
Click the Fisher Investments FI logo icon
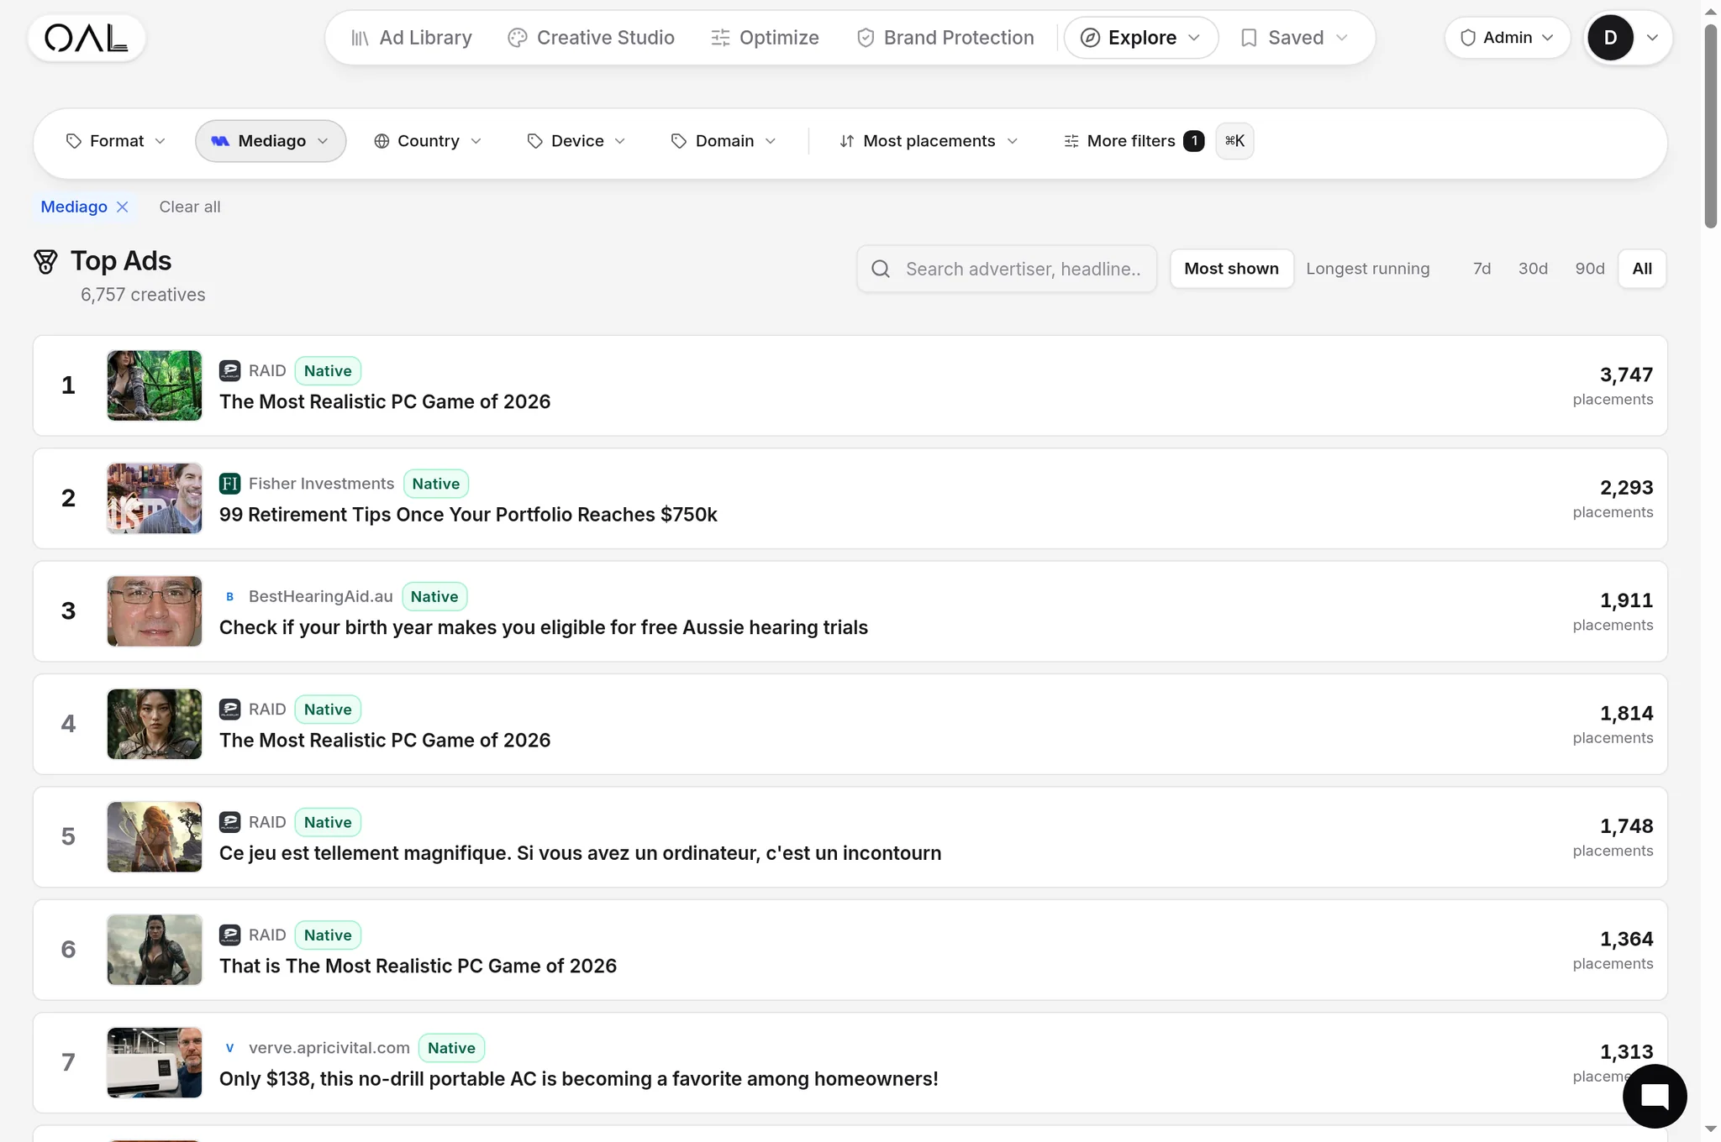[x=229, y=484]
